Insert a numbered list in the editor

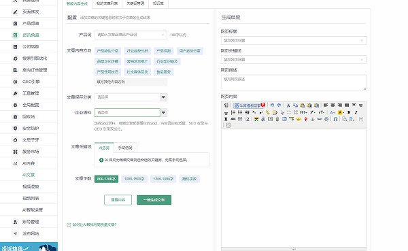(x=233, y=112)
